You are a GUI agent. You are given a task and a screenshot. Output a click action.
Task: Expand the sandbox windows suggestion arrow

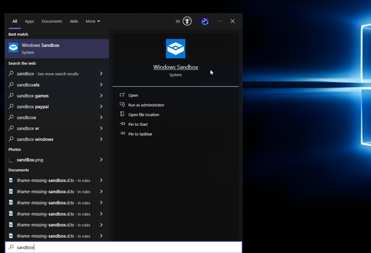pos(101,139)
